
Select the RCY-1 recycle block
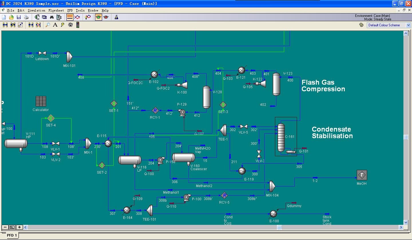155,110
